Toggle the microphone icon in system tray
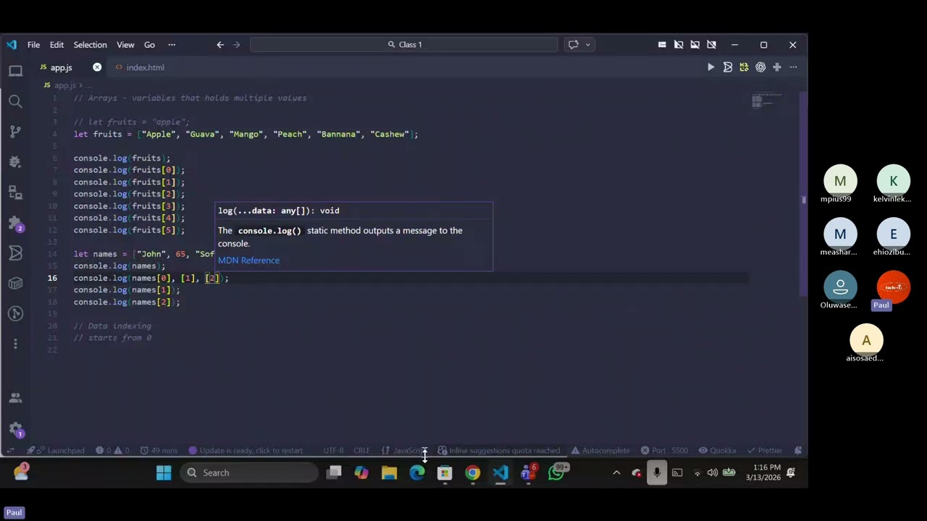The image size is (927, 521). (656, 473)
